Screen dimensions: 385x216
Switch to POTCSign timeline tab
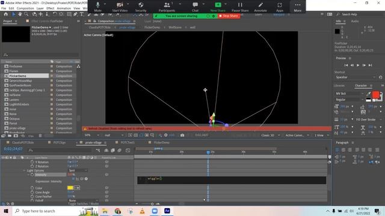[59, 143]
